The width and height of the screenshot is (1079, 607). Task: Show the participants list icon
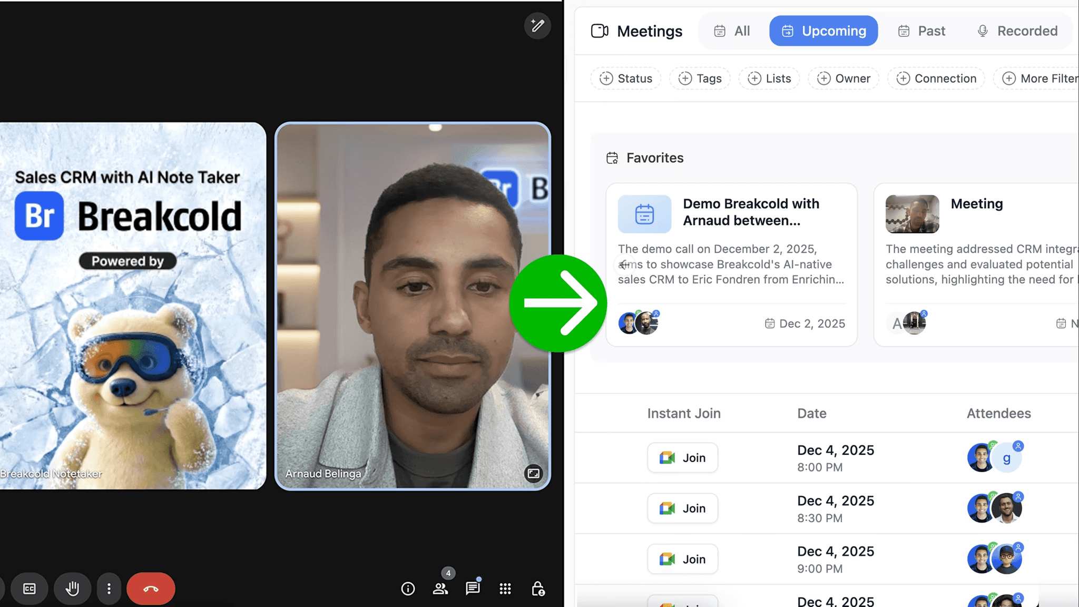[441, 589]
